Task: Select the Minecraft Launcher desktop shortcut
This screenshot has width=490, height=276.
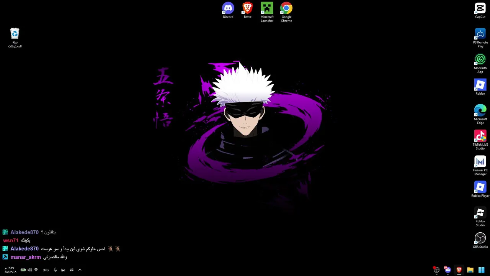Action: [267, 12]
